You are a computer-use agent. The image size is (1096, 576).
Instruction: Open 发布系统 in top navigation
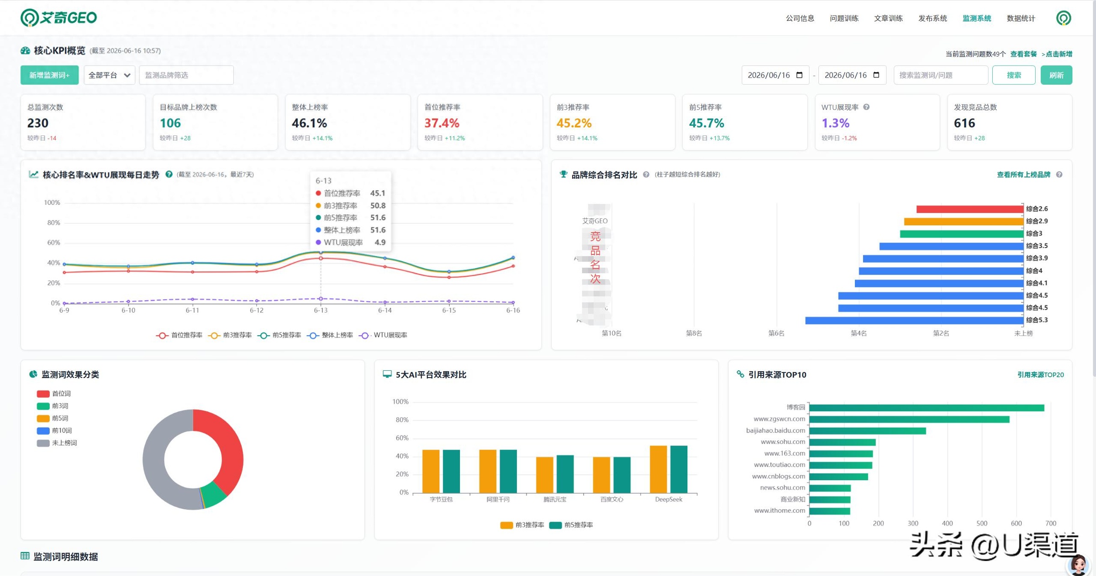point(933,18)
